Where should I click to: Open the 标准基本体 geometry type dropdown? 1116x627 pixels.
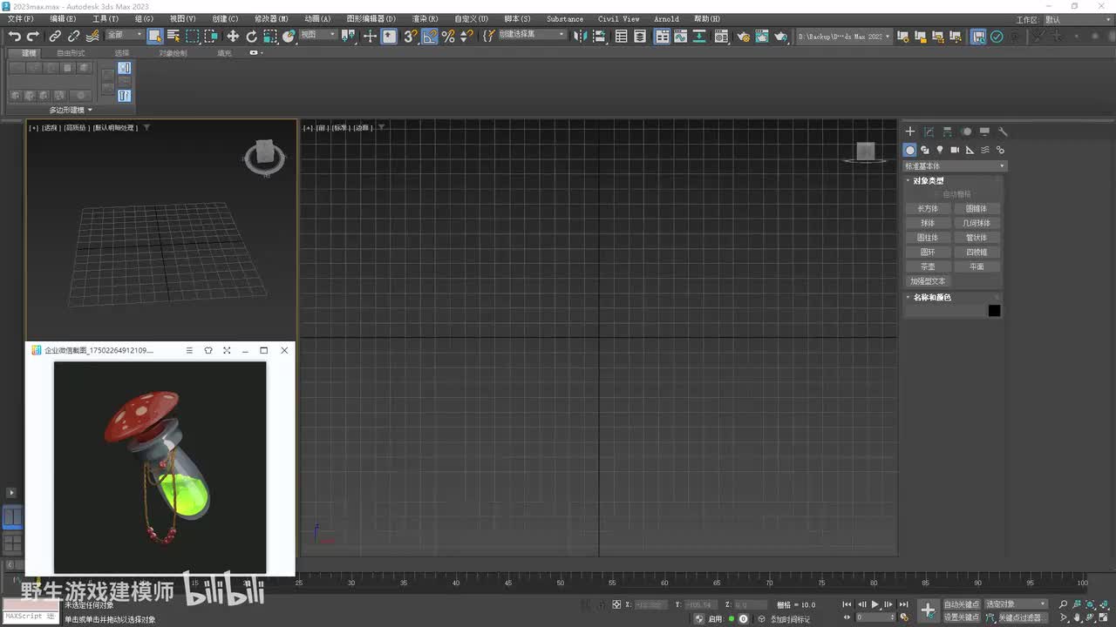pos(955,165)
